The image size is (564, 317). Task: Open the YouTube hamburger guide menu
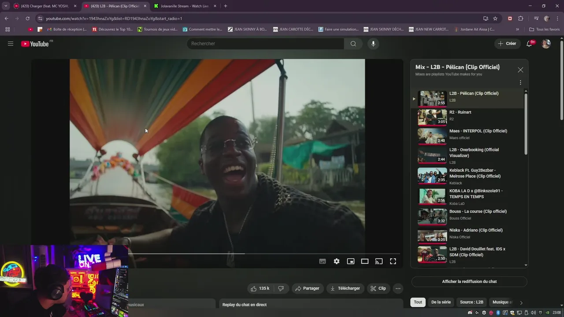point(11,44)
